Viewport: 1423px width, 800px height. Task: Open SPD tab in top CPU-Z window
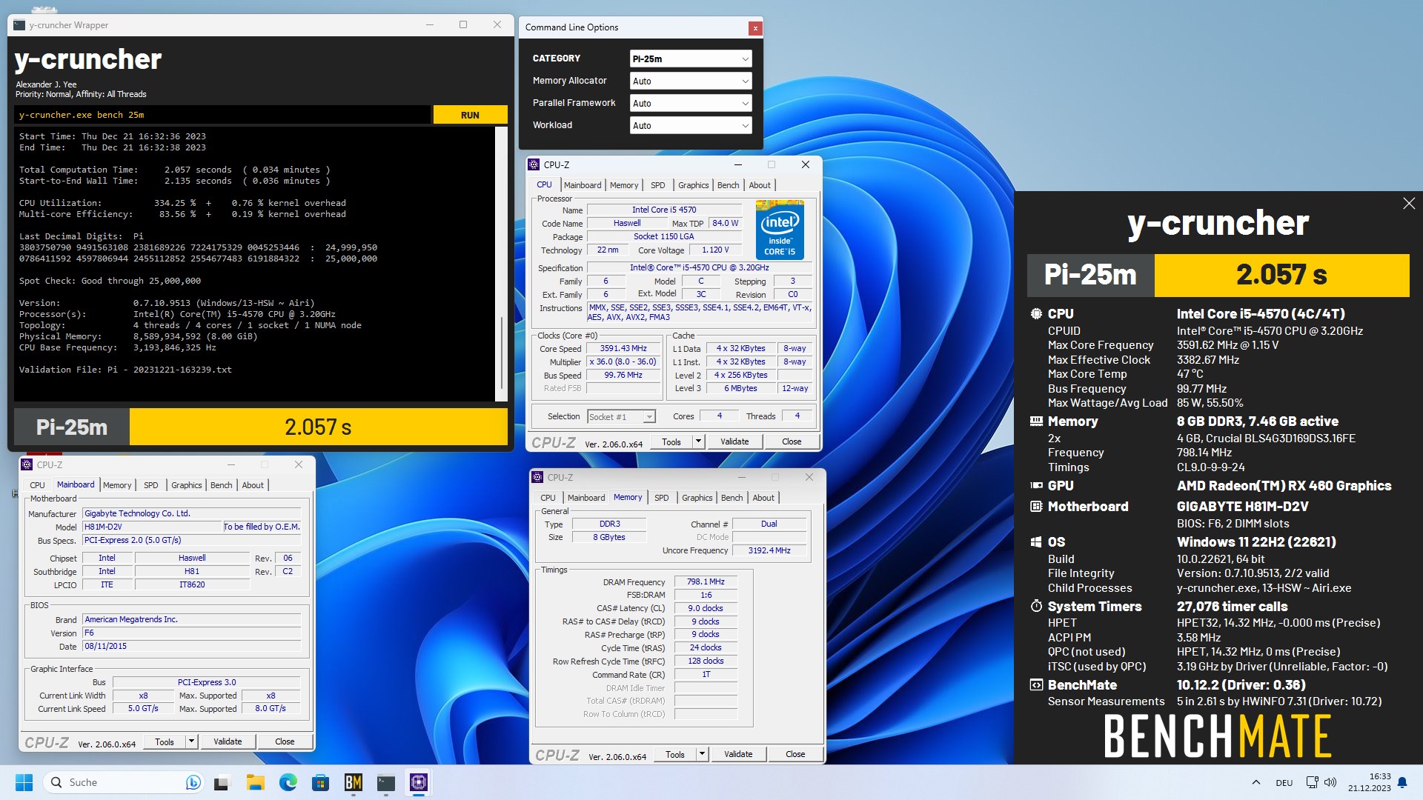click(x=657, y=185)
